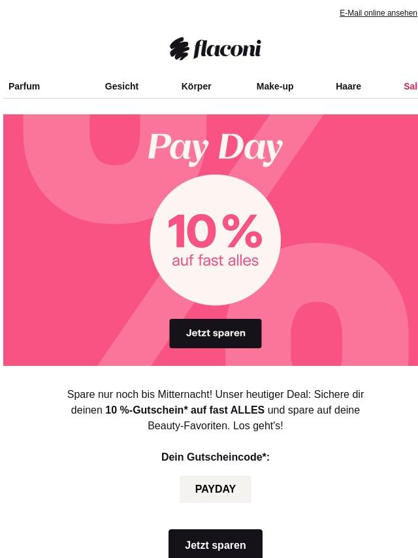The image size is (418, 558).
Task: Choose the Make-up navigation item
Action: (275, 86)
